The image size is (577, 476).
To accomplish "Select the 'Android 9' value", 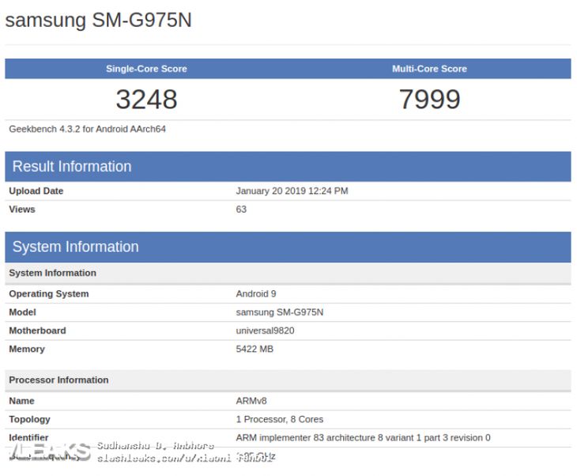I will [x=256, y=294].
